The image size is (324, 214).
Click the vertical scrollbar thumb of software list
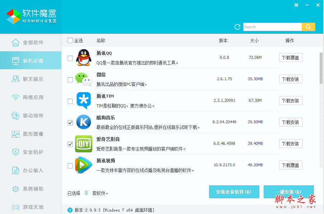[x=321, y=68]
